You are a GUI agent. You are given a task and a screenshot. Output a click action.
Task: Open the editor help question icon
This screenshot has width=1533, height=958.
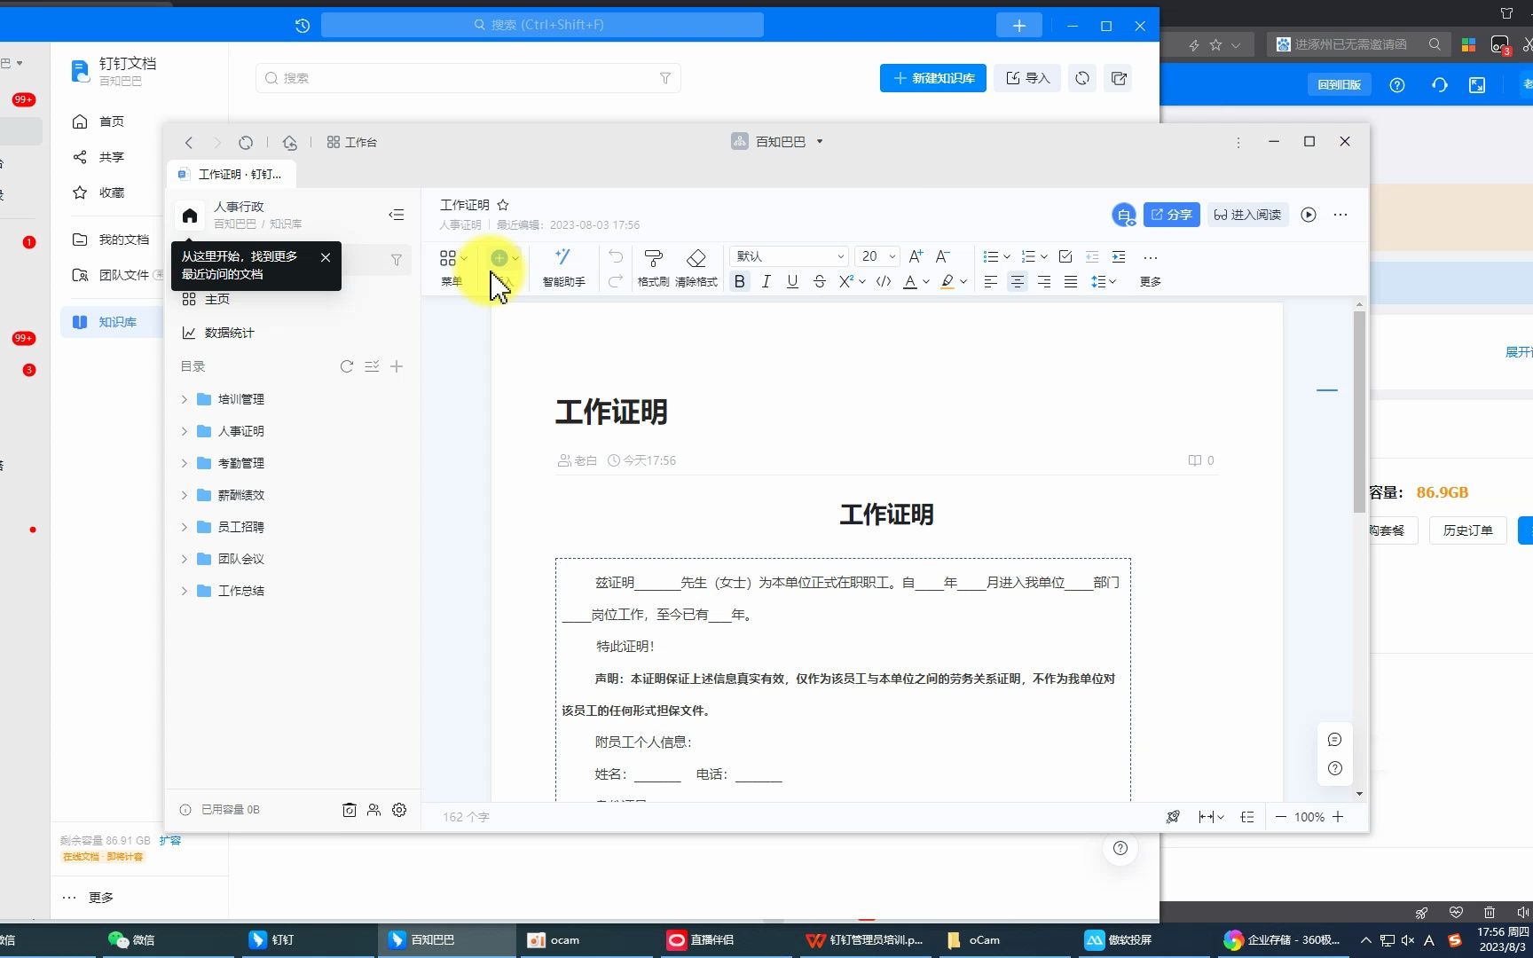click(x=1335, y=768)
